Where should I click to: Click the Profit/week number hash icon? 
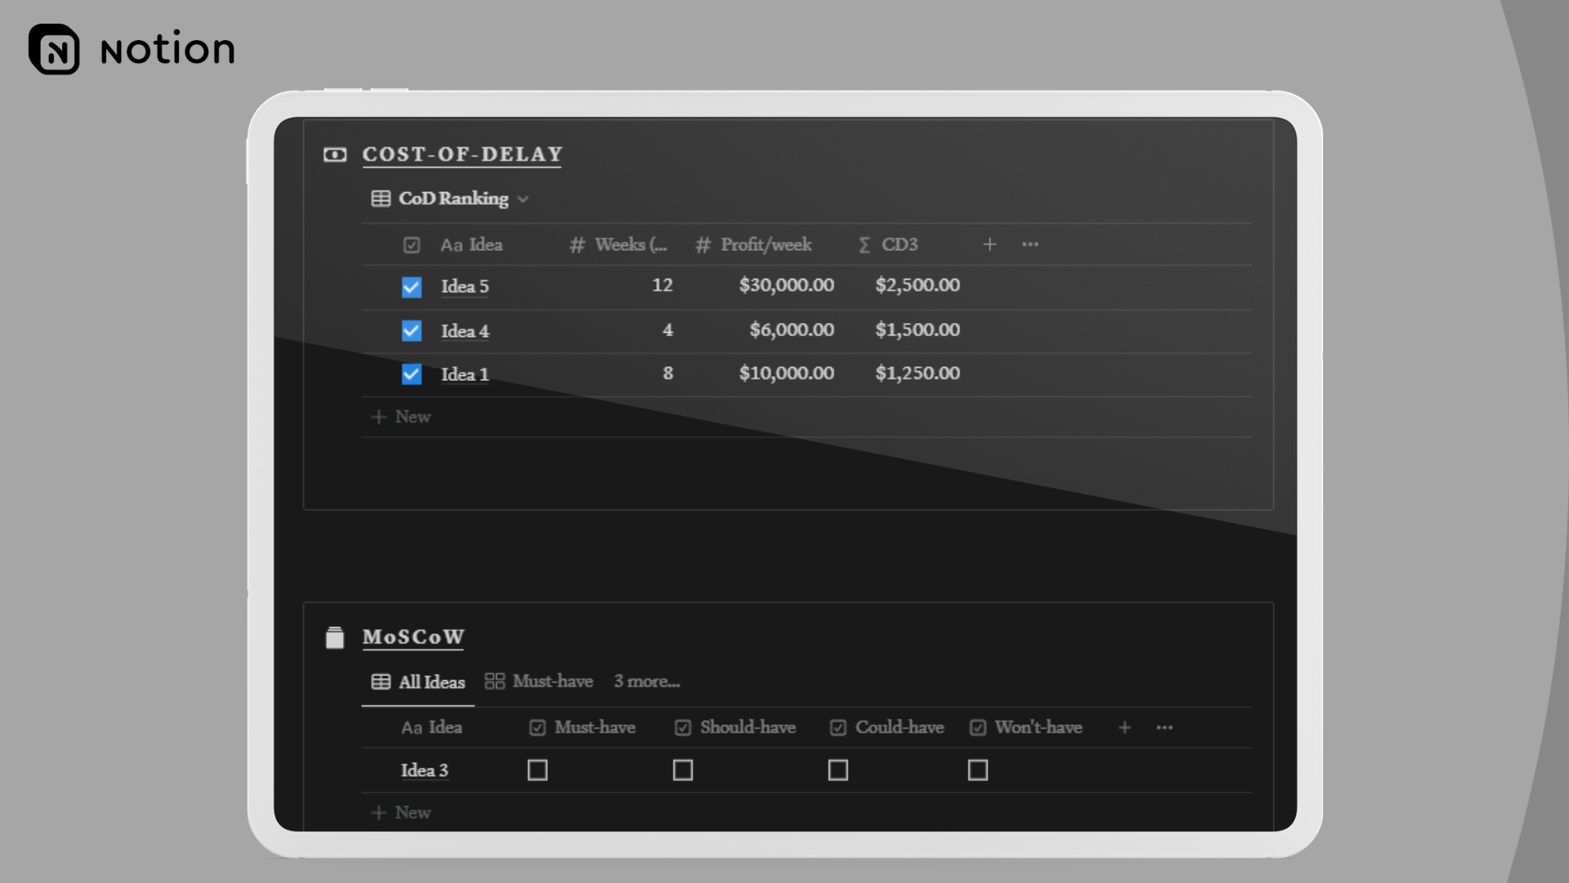tap(703, 245)
